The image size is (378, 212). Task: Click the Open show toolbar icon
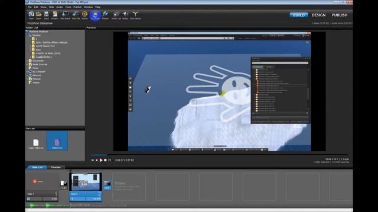[x=38, y=15]
